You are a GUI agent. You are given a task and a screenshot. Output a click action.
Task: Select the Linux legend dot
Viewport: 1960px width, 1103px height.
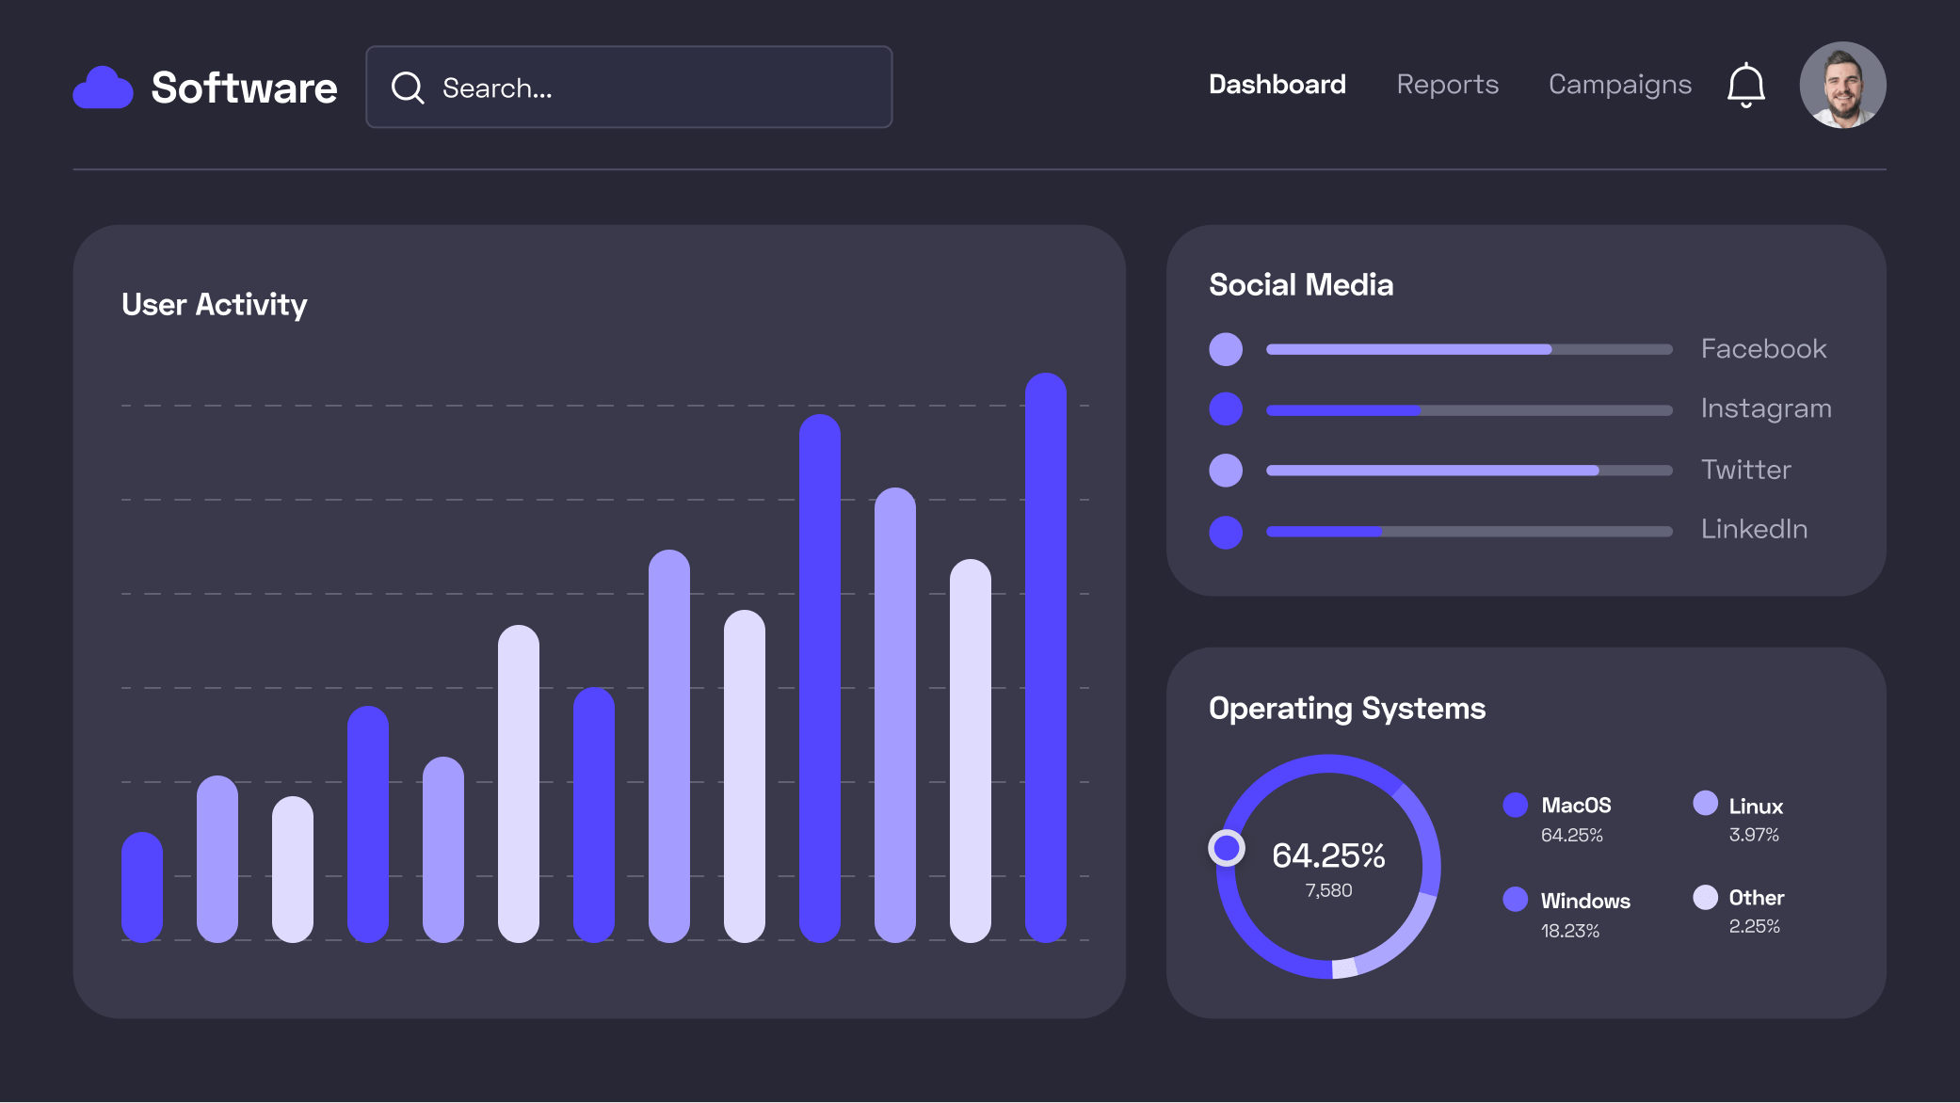1705,803
